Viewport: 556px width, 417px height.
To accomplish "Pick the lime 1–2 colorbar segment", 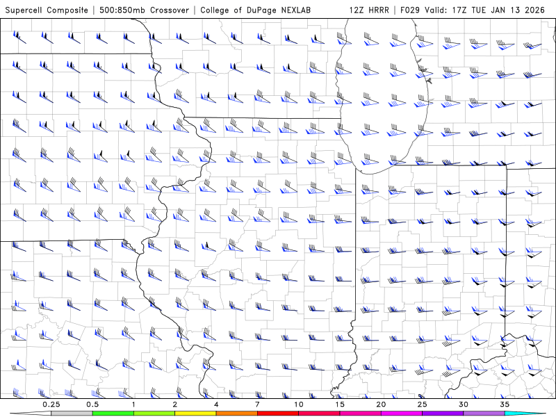I will tap(154, 414).
